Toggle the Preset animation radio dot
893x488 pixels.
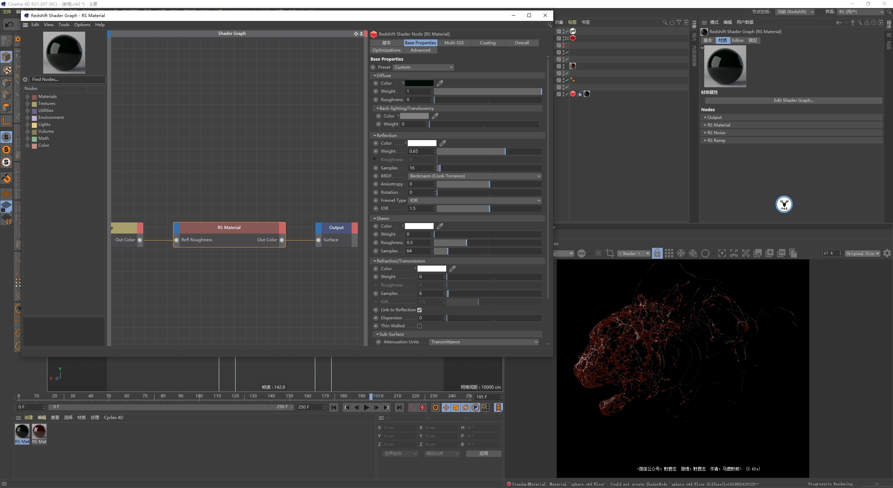(373, 67)
